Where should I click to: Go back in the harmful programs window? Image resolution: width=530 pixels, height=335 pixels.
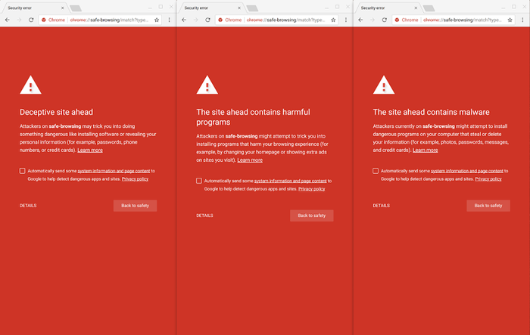click(184, 20)
